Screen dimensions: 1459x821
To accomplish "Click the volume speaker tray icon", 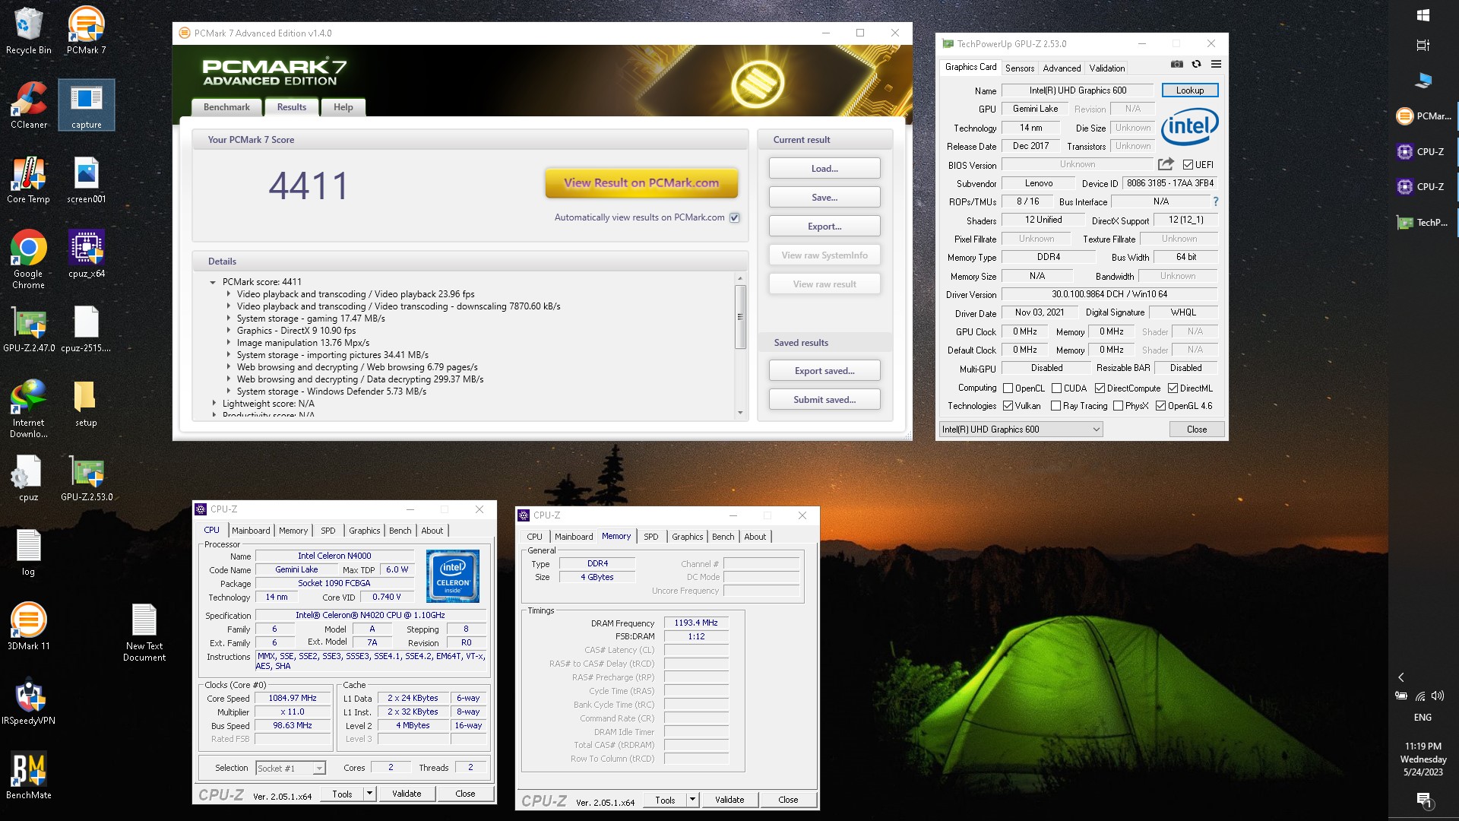I will 1437,696.
